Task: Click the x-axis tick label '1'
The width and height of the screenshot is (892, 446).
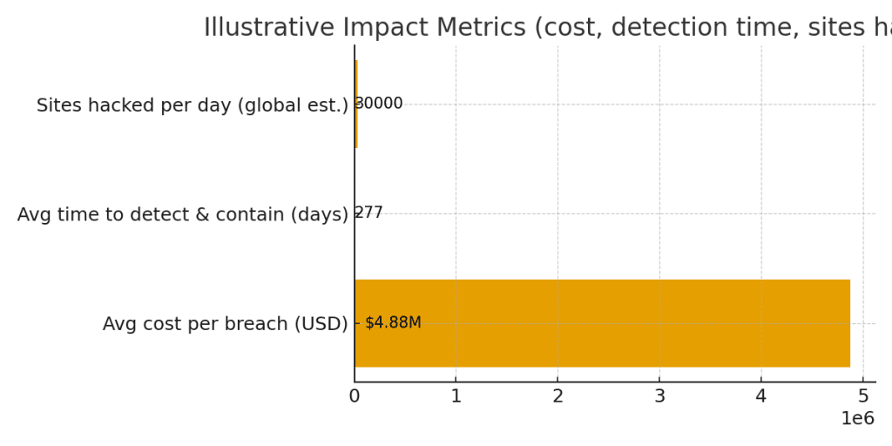Action: point(456,396)
